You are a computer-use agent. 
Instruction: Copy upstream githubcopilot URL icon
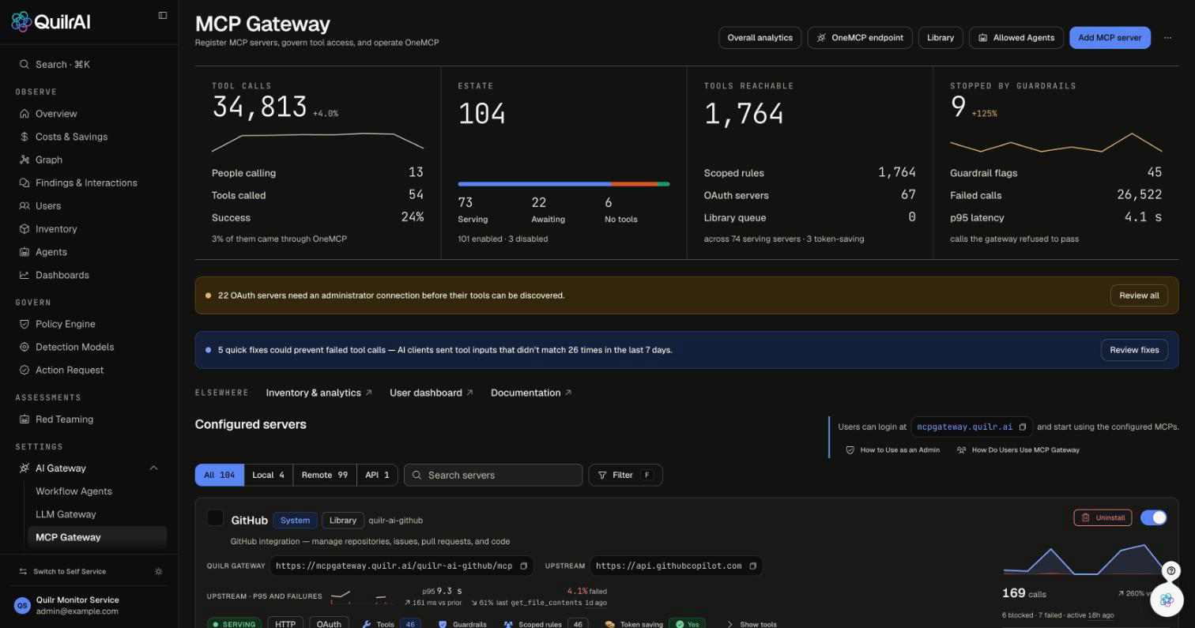pyautogui.click(x=752, y=566)
